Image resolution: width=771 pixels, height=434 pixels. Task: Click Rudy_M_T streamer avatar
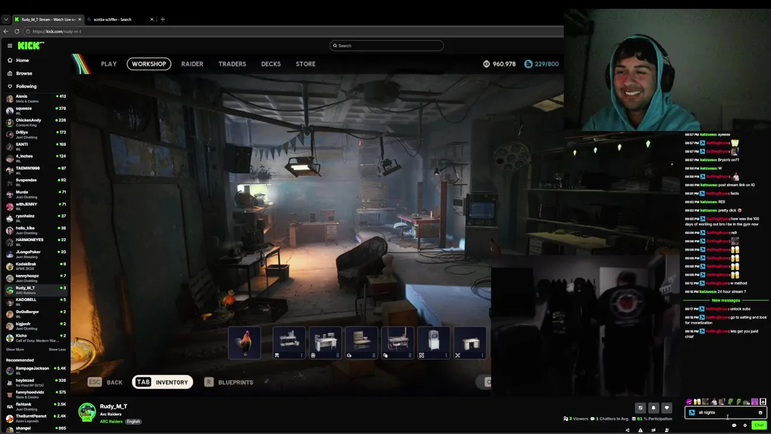coord(87,412)
